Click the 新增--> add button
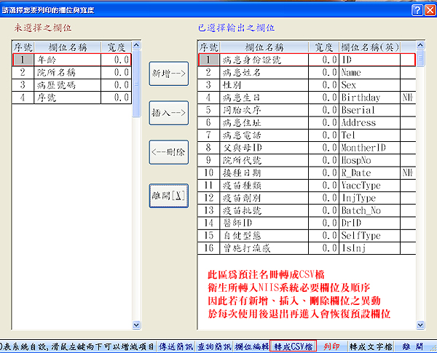This screenshot has height=353, width=437. 169,75
